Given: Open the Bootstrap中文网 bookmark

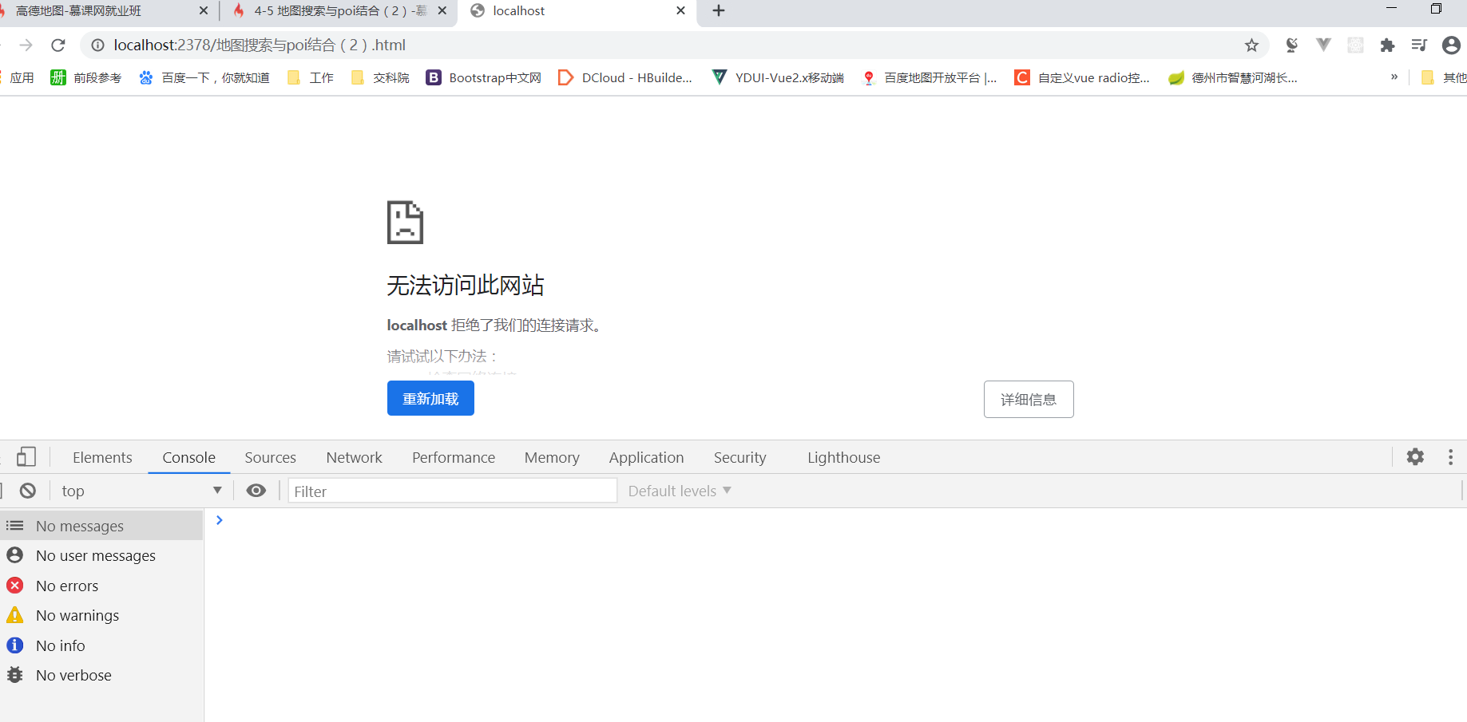Looking at the screenshot, I should tap(482, 77).
